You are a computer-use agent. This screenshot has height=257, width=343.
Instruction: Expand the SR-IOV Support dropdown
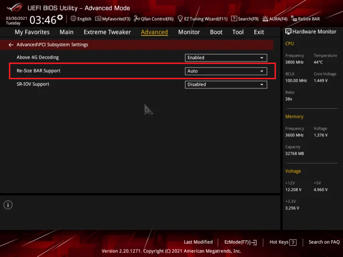tap(226, 84)
